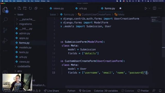This screenshot has width=165, height=93.
Task: Click the New Folder icon in explorer
Action: (x=25, y=8)
